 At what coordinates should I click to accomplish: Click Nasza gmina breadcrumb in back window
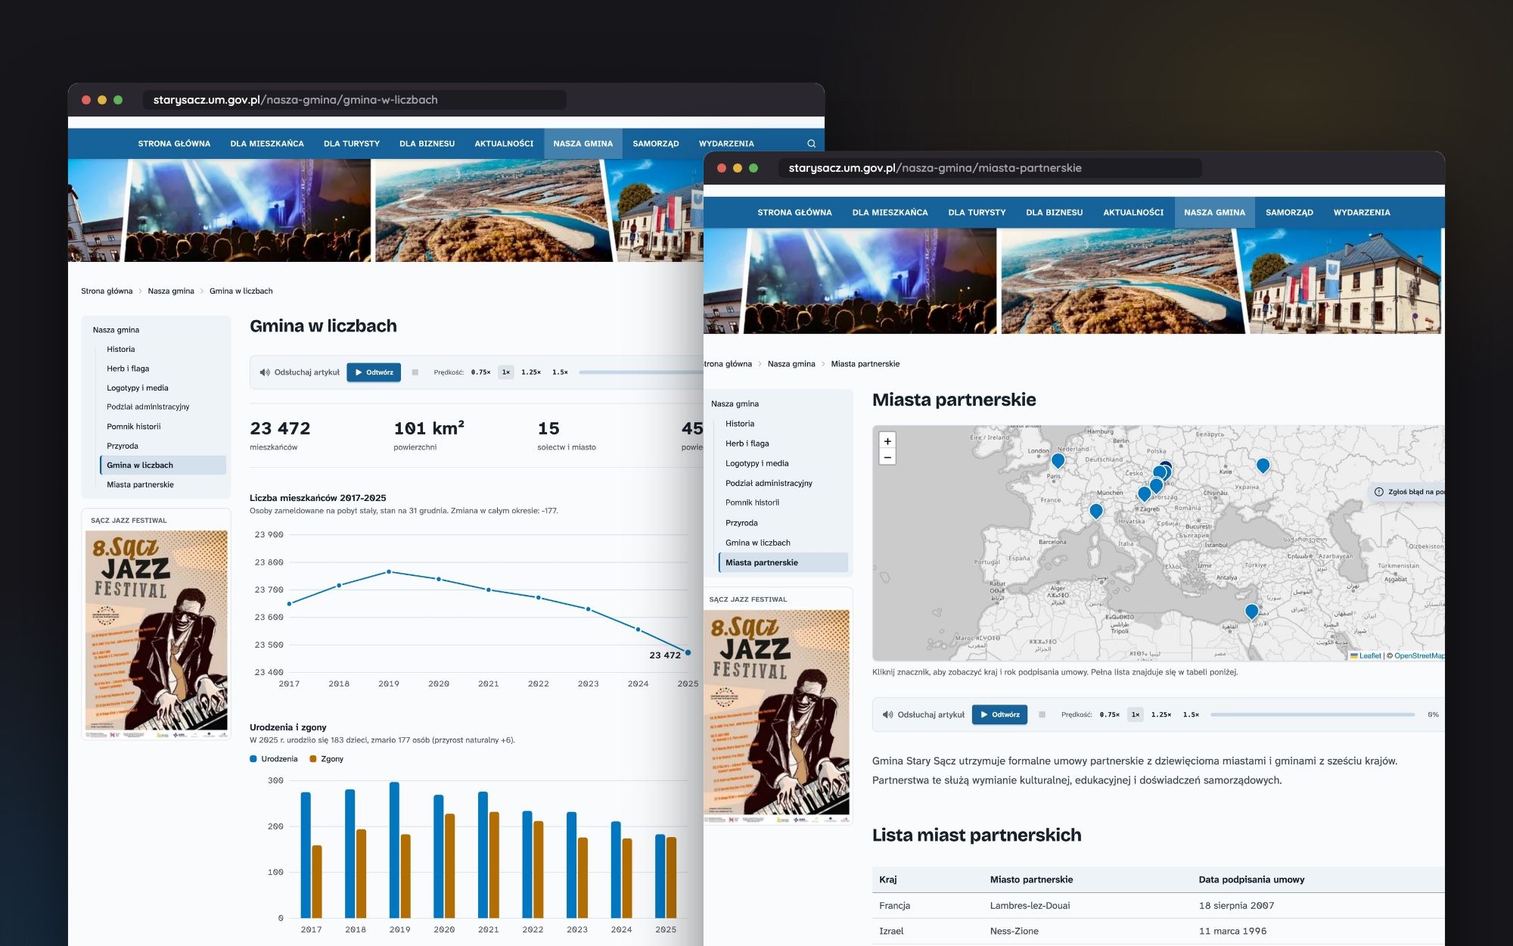[x=171, y=291]
